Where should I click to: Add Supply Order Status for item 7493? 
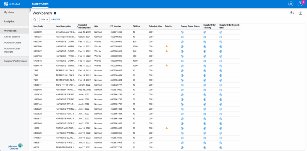182,80
